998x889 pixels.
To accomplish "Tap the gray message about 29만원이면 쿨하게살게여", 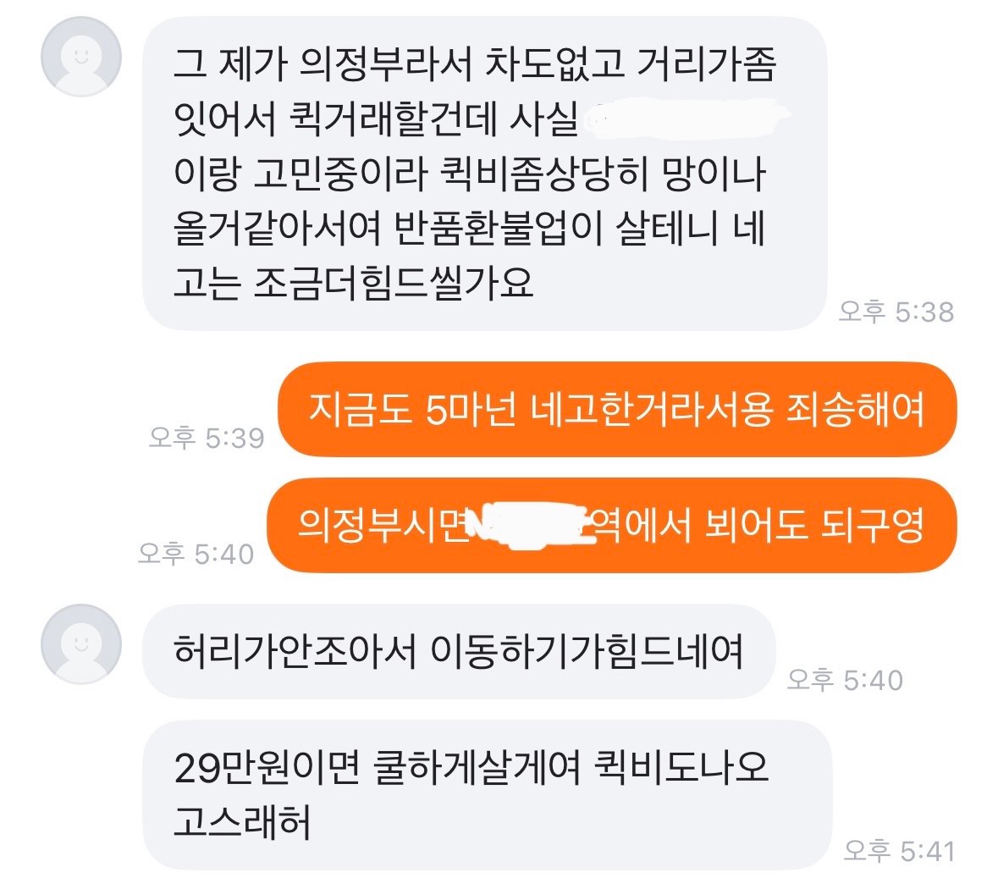I will click(x=488, y=795).
